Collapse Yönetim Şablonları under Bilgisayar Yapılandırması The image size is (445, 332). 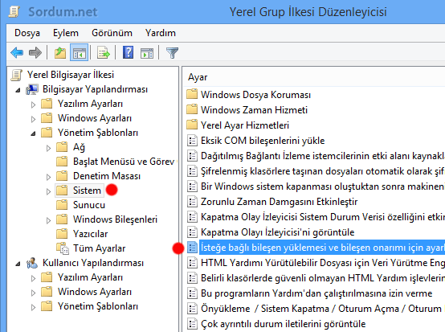pos(33,133)
